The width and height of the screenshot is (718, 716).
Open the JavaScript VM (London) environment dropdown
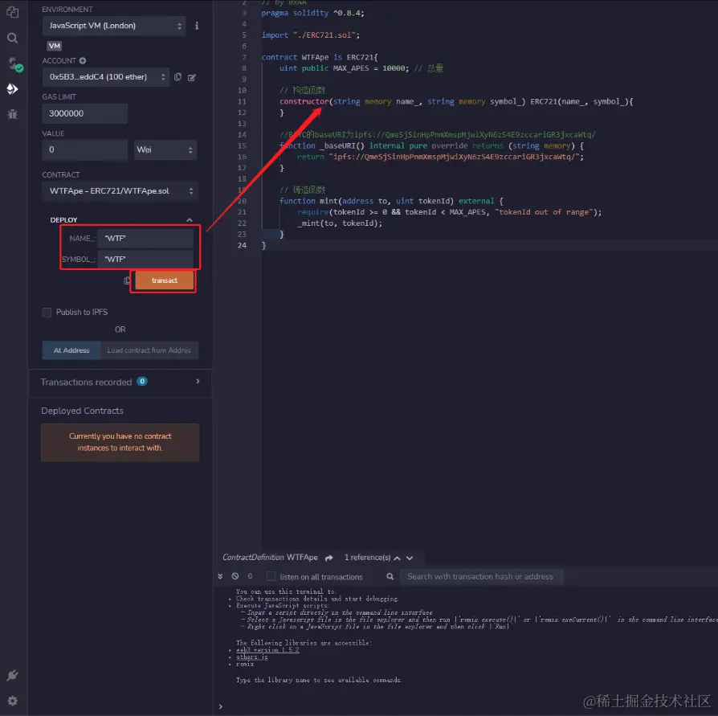pos(114,26)
